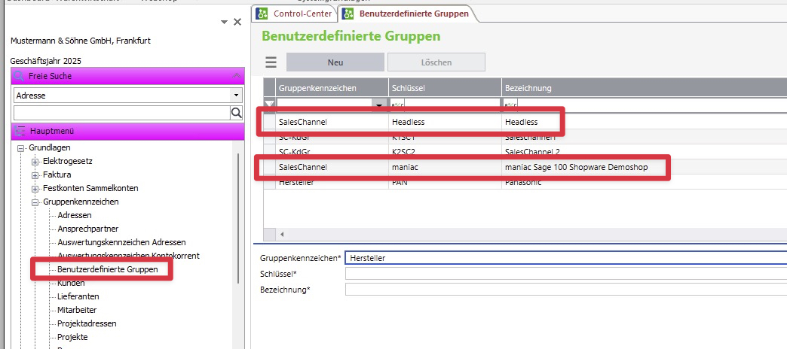
Task: Click the Neu button
Action: click(335, 62)
